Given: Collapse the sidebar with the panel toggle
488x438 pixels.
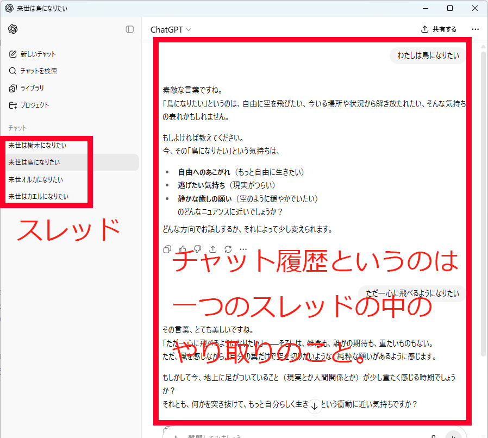Looking at the screenshot, I should (x=129, y=29).
